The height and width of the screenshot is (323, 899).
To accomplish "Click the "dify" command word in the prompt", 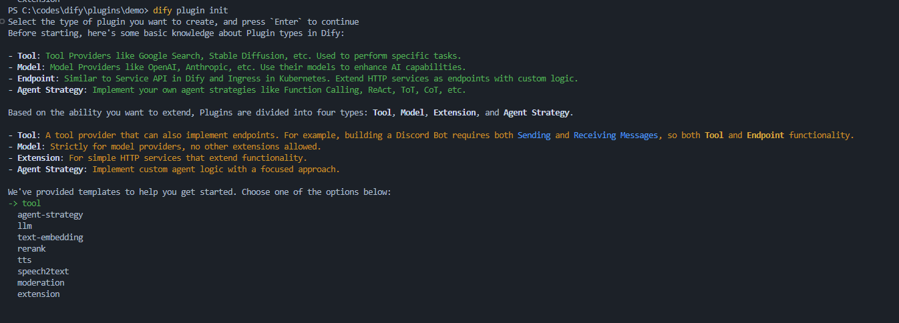I will pyautogui.click(x=162, y=11).
